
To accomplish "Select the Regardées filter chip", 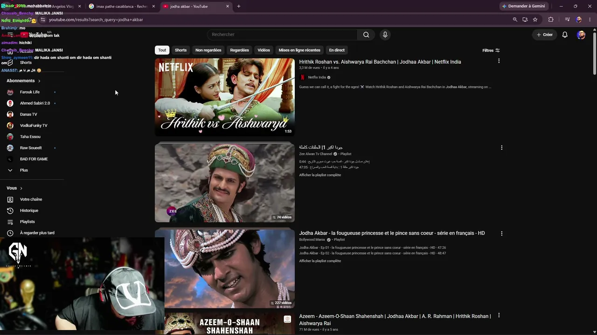I will pos(239,50).
